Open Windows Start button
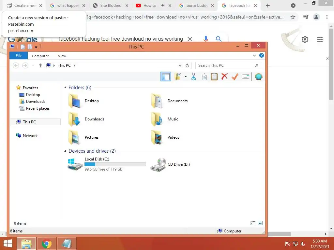This screenshot has height=250, width=334. tap(8, 243)
